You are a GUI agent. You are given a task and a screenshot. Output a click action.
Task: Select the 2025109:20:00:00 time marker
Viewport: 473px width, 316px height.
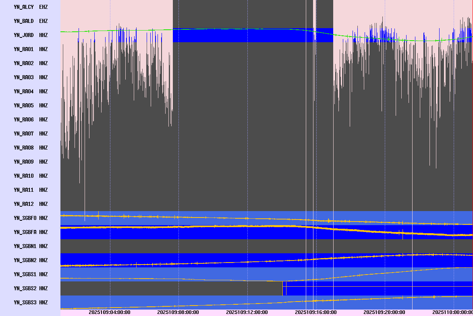coord(384,312)
